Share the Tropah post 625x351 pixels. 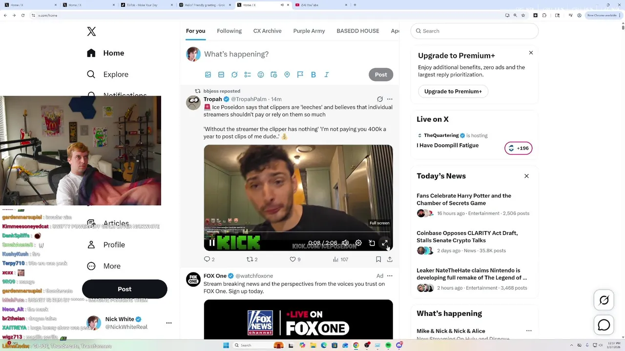(390, 259)
